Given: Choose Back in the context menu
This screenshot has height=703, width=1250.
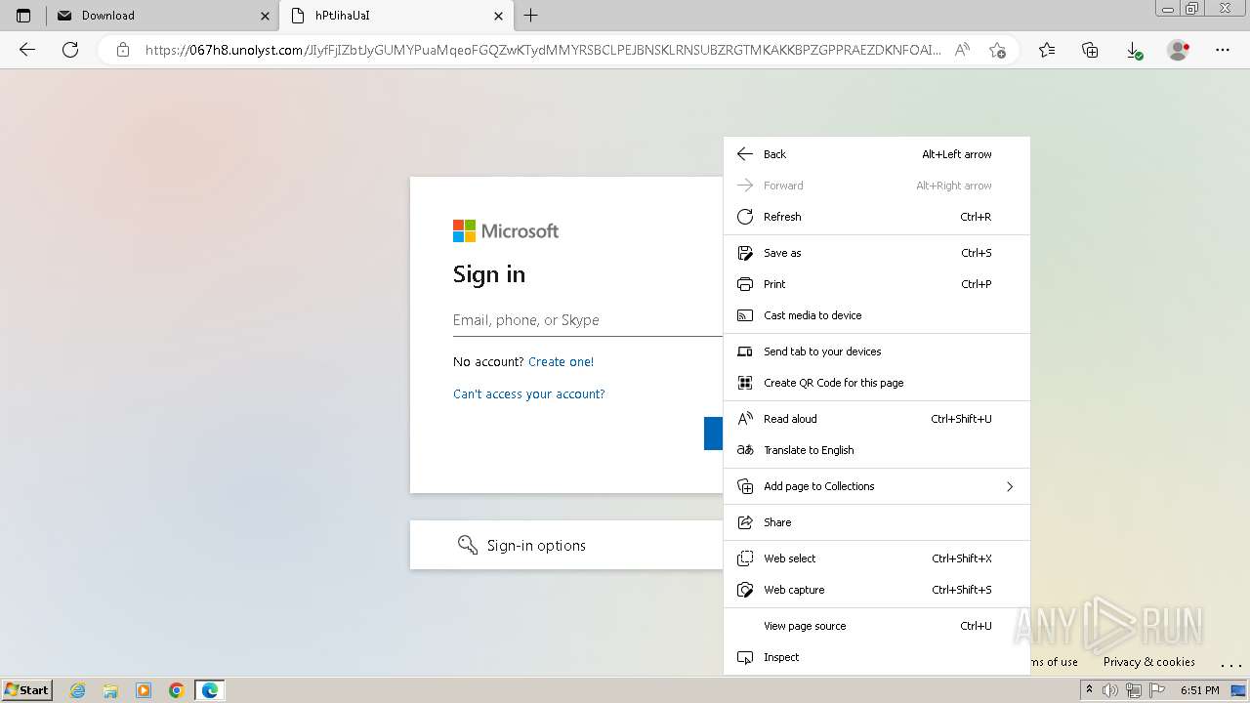Looking at the screenshot, I should (877, 154).
